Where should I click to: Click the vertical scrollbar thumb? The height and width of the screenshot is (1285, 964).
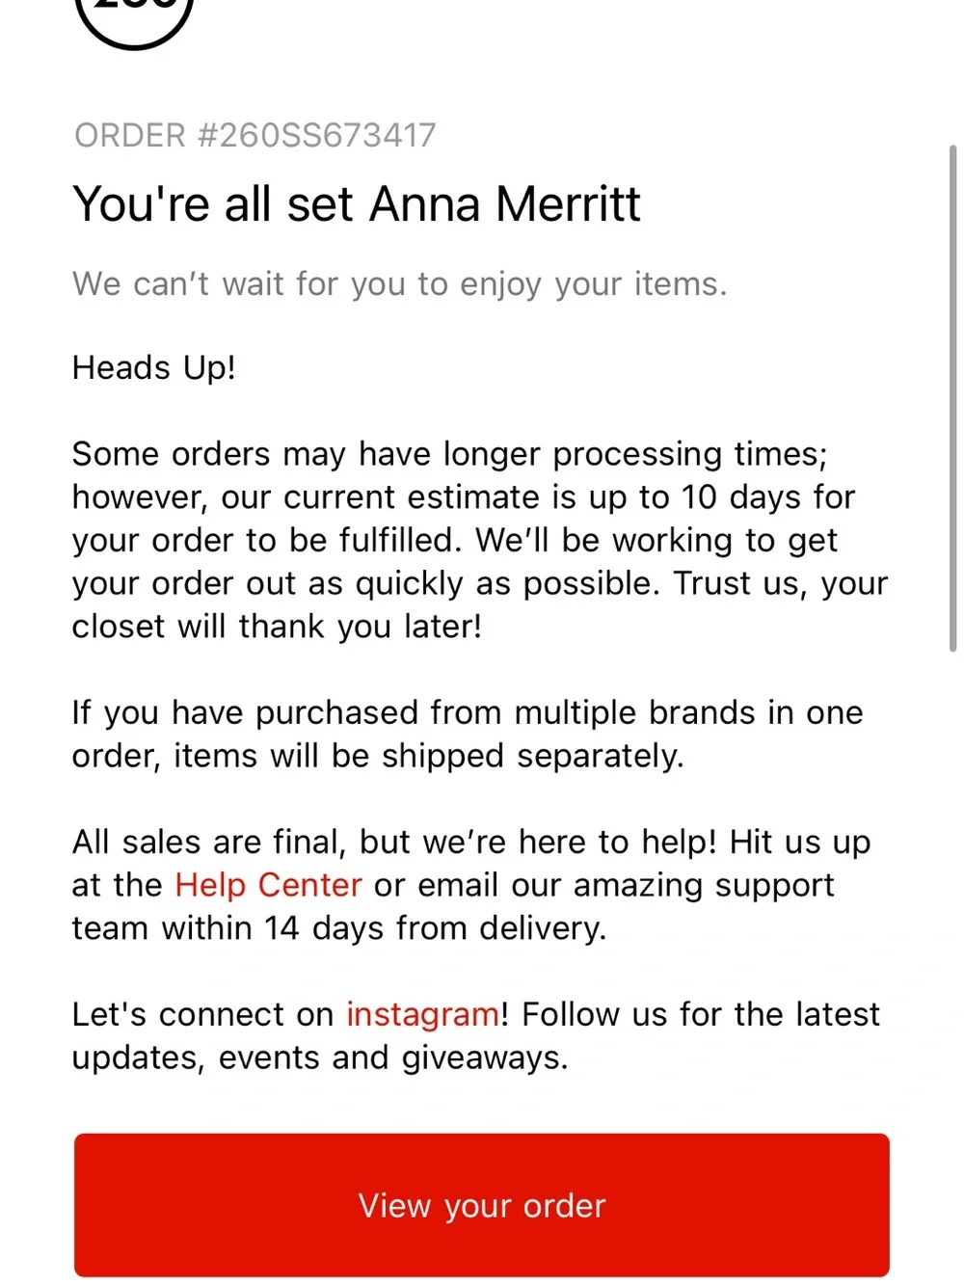(x=952, y=399)
